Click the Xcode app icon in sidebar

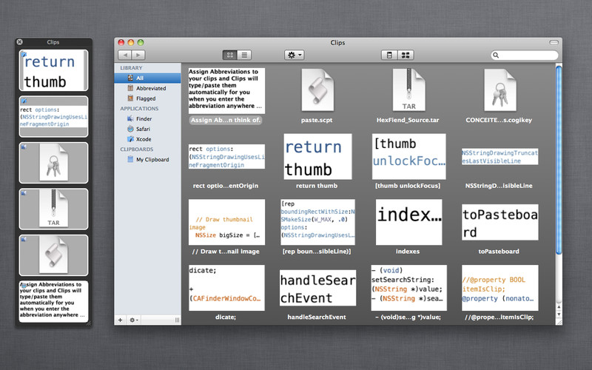click(x=130, y=139)
